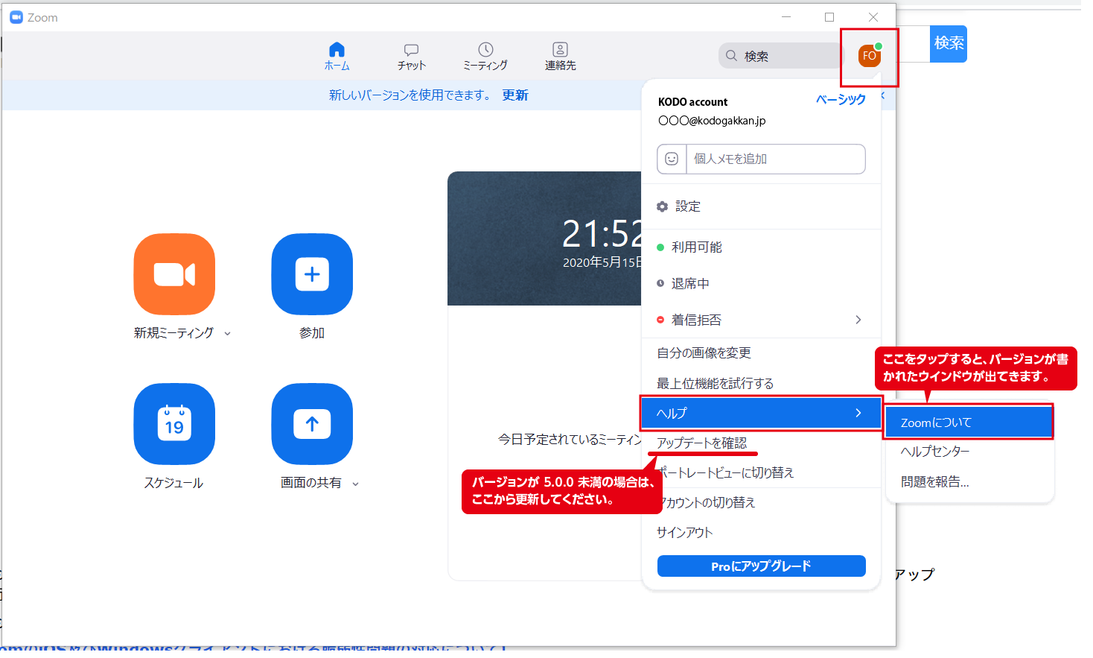This screenshot has width=1093, height=658.
Task: Click the KODO account name text
Action: [x=692, y=102]
